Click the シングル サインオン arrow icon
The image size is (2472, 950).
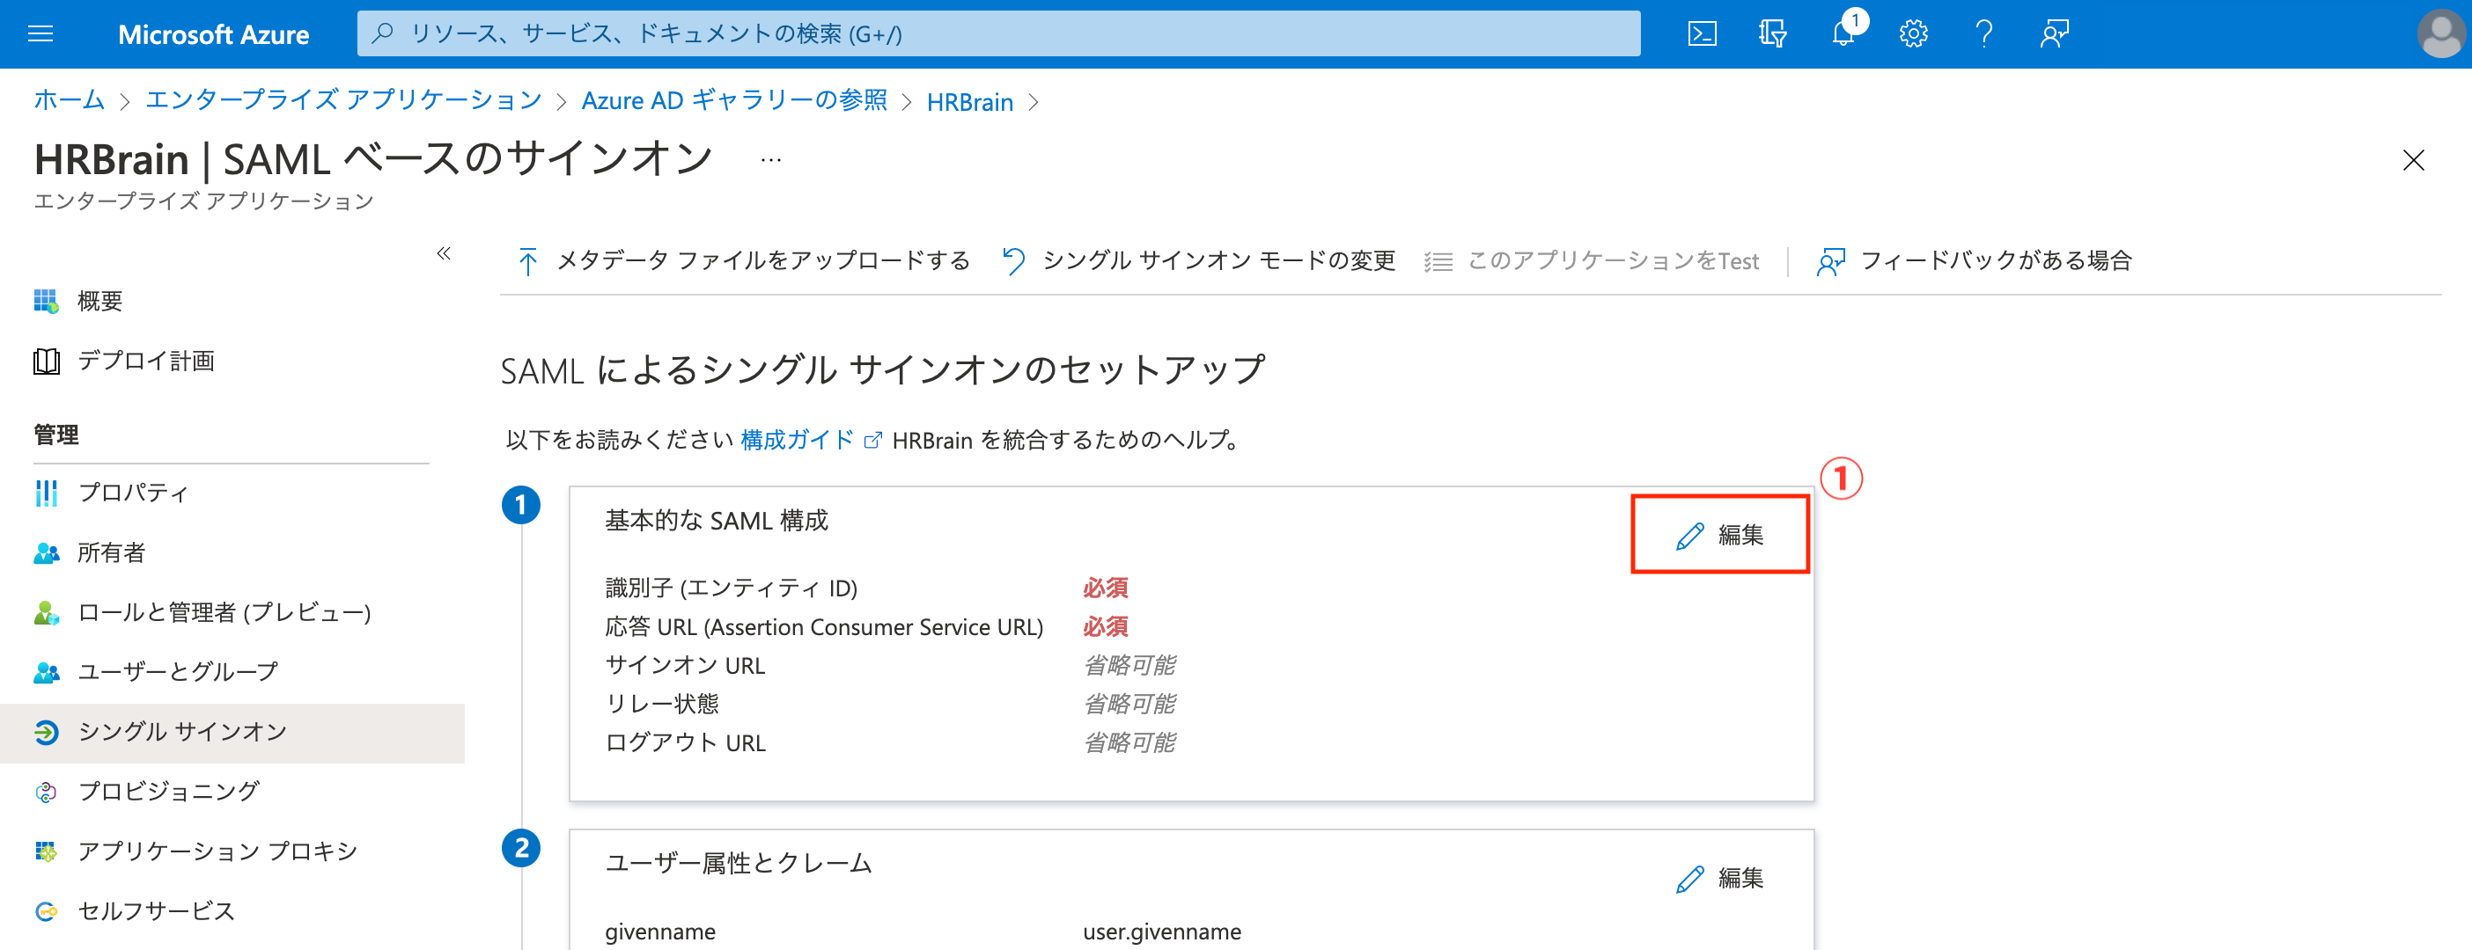click(x=46, y=733)
